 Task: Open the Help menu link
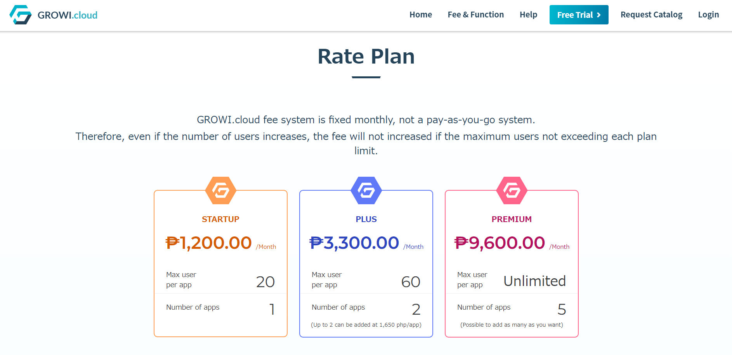pos(528,15)
